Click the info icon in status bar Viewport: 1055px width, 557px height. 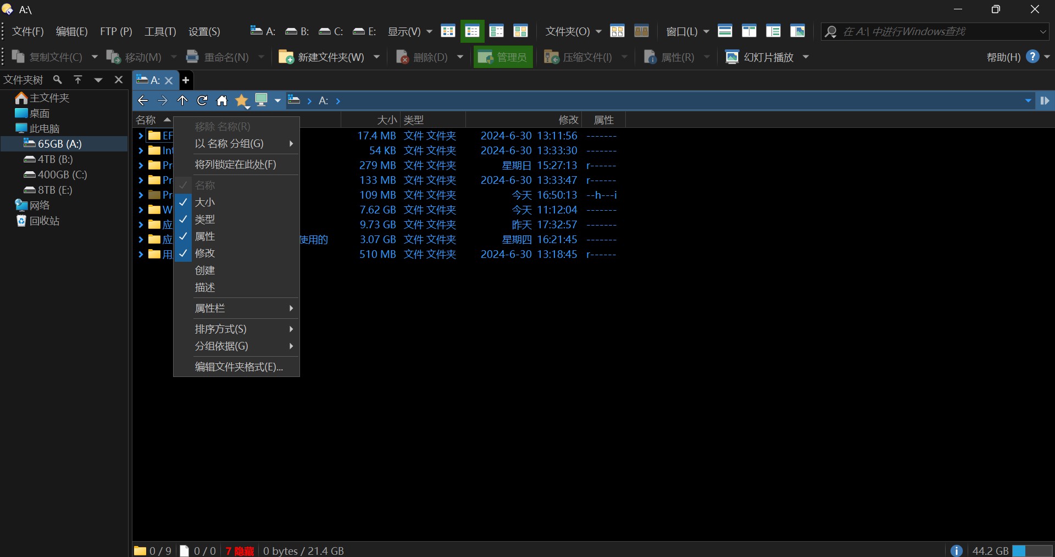(x=956, y=550)
